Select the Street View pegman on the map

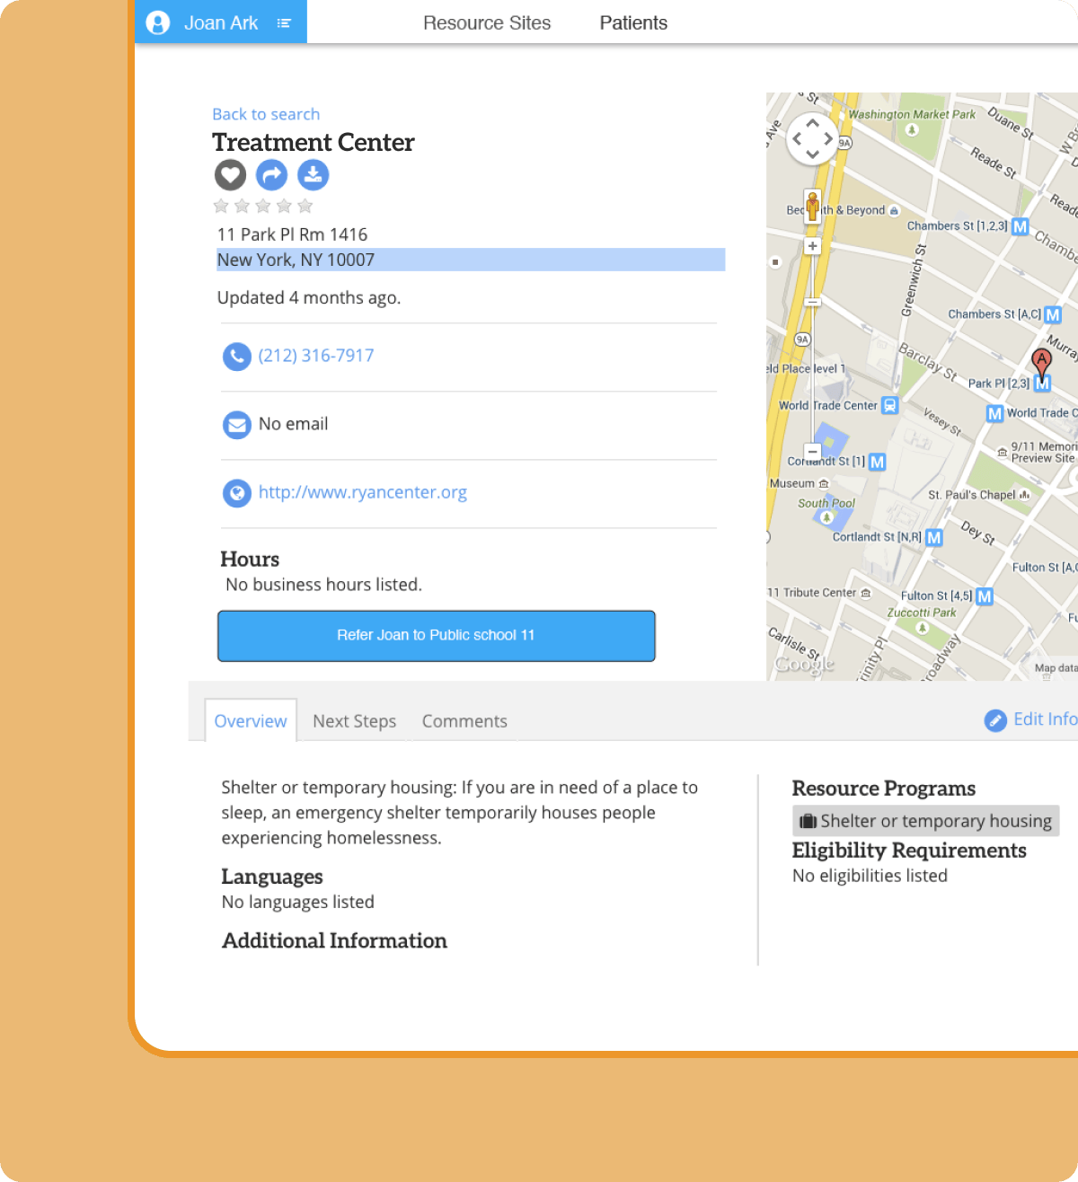click(x=812, y=205)
